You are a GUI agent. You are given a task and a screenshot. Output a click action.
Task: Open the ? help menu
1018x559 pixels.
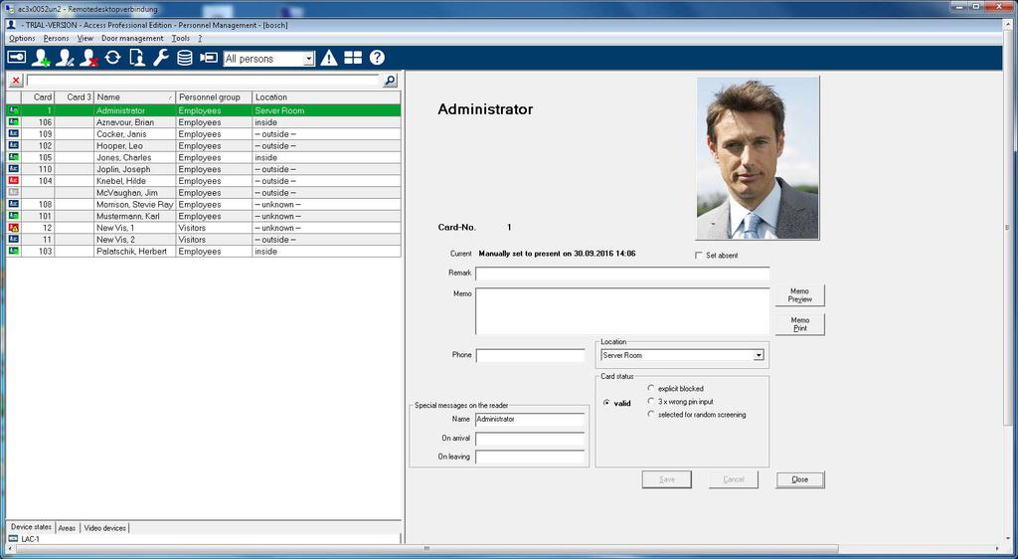point(200,39)
